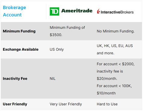This screenshot has height=111, width=143.
Task: Click the For account < 100K text
Action: coord(114,86)
